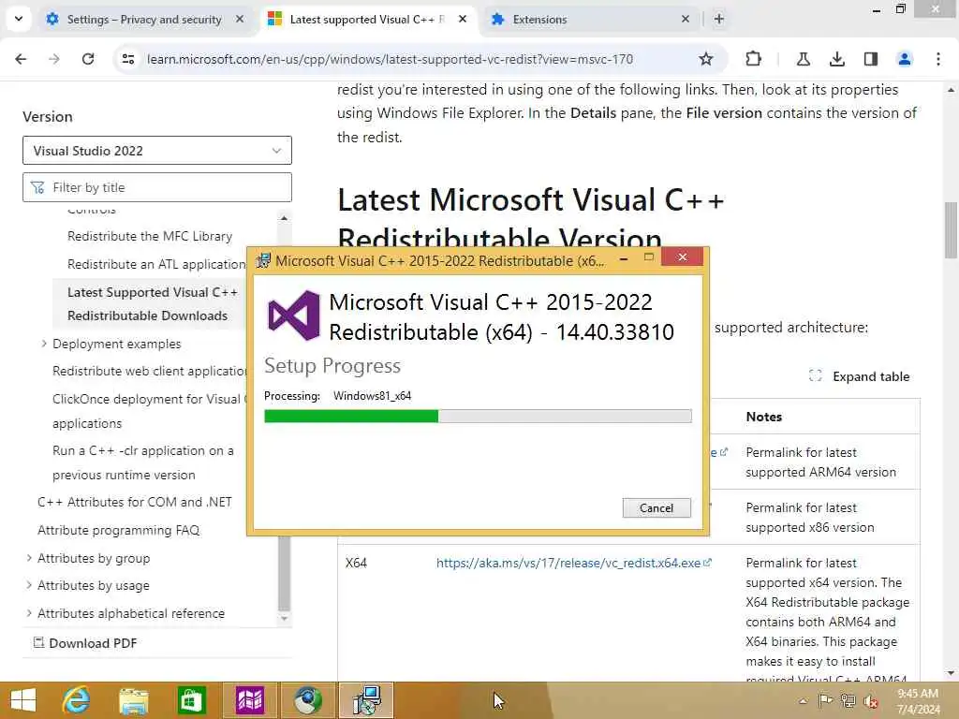Launch Internet Explorer from taskbar
Screen dimensions: 959x719
pyautogui.click(x=76, y=700)
